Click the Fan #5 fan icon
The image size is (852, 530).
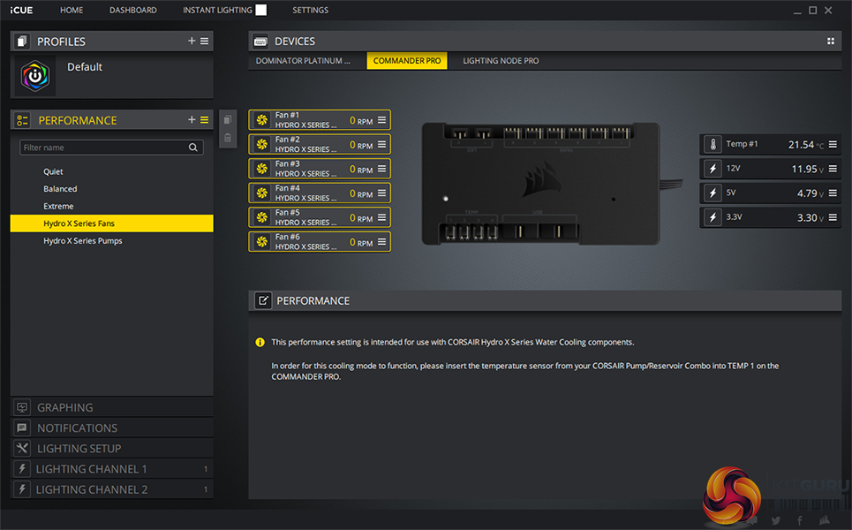[x=262, y=217]
